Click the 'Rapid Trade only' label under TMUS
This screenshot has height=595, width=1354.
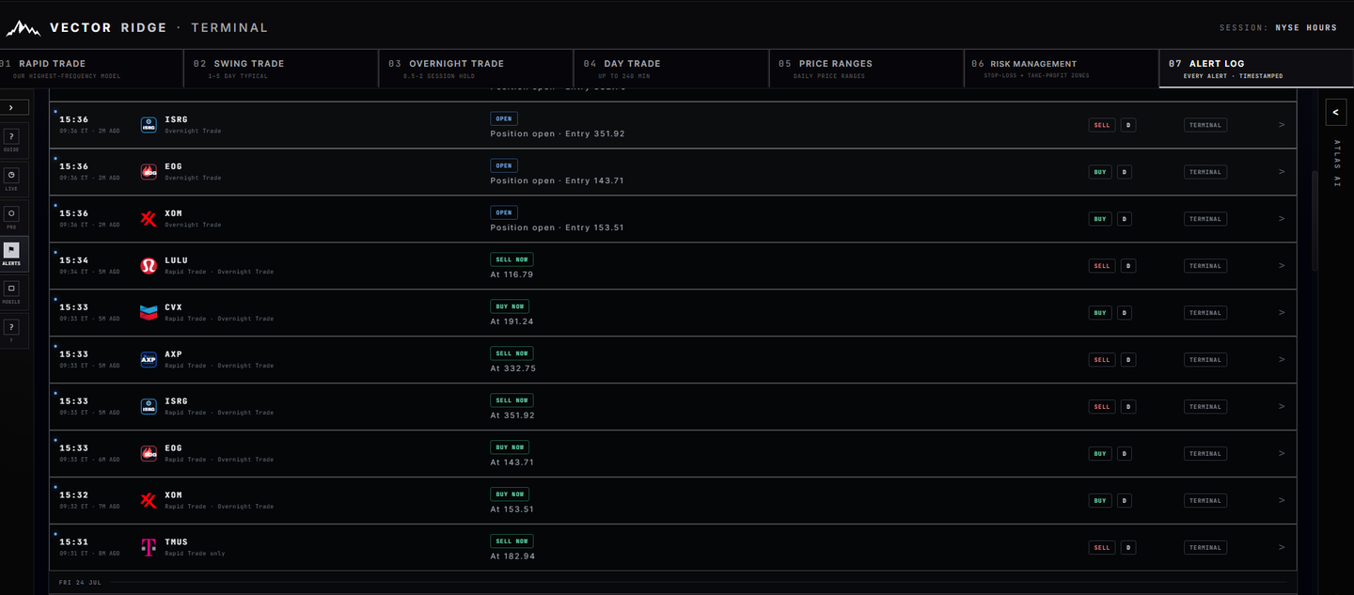pos(195,554)
